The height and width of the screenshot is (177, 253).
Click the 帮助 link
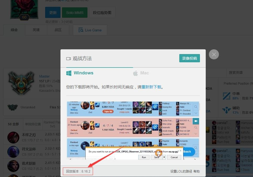[x=196, y=171]
